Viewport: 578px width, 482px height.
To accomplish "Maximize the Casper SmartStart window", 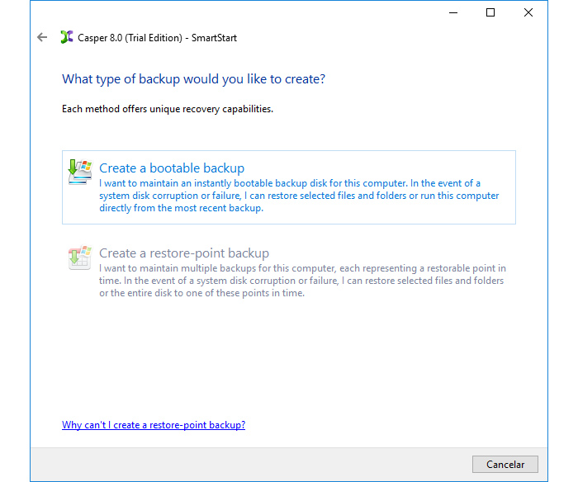I will pos(490,12).
